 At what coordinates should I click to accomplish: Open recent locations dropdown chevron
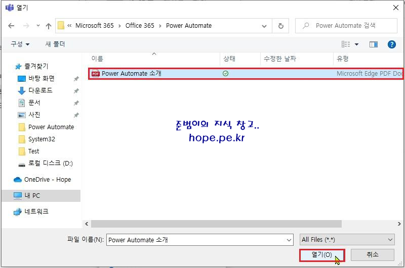(x=38, y=25)
